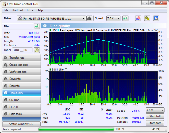
Task: Open the Start test menu
Action: point(18,10)
